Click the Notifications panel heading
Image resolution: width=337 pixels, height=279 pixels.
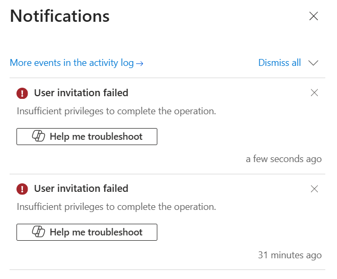pos(60,16)
